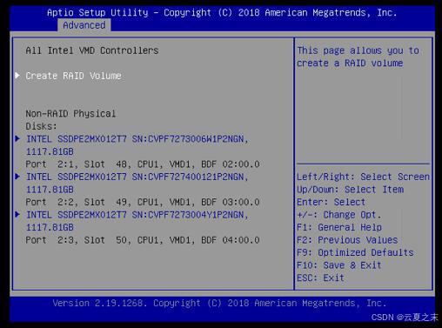Click arrow next to disk CVPF7273004Y1P2NGN
The width and height of the screenshot is (442, 328).
(x=17, y=214)
